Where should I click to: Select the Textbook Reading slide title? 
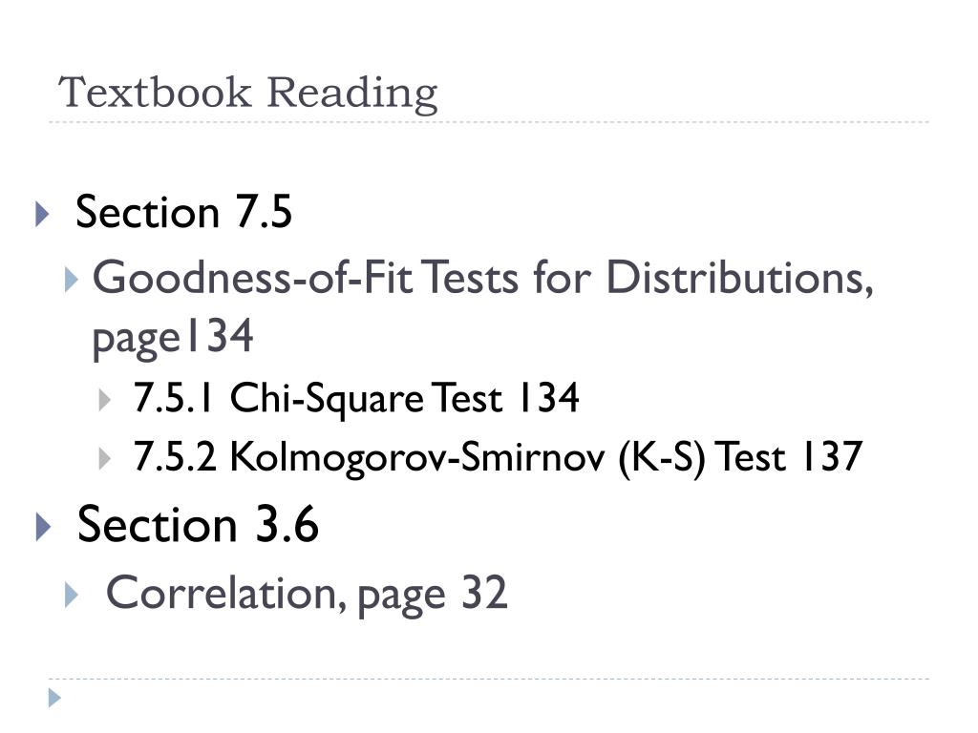(248, 94)
